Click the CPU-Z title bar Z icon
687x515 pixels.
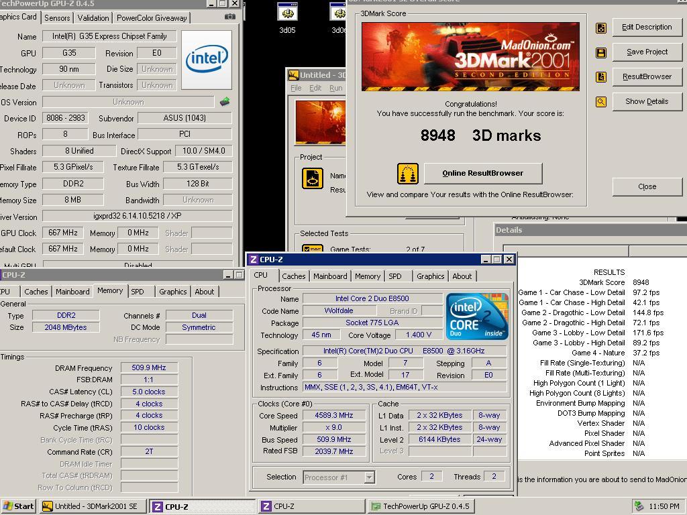253,260
